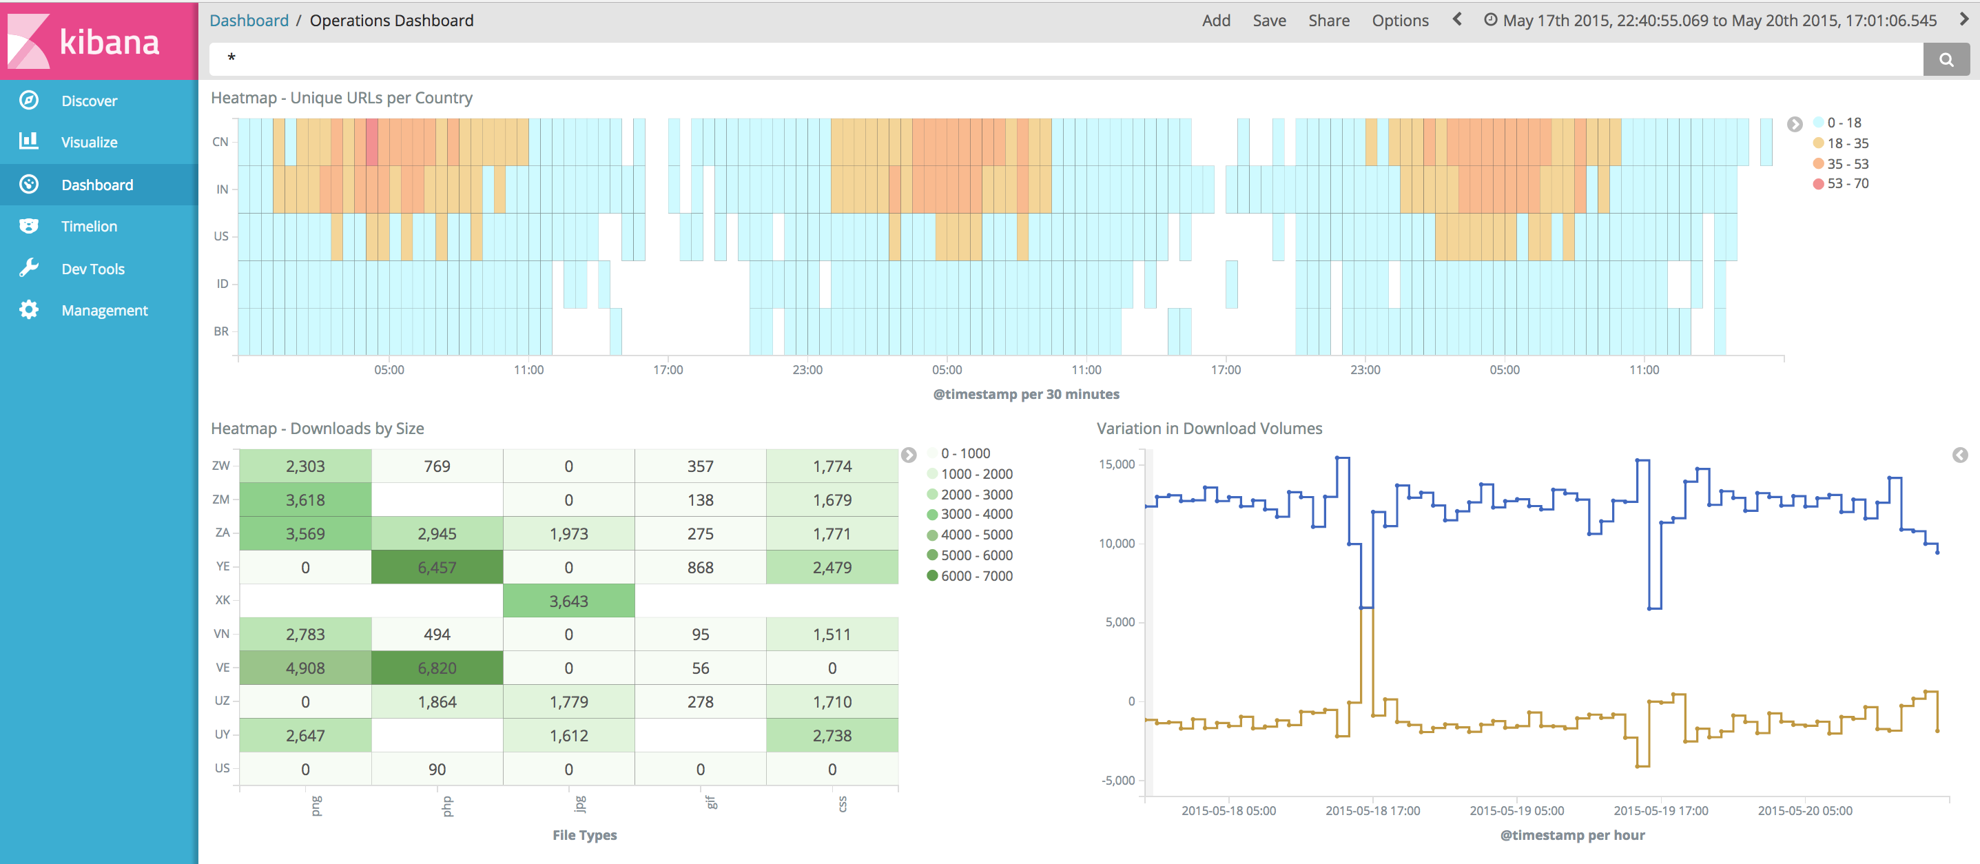Image resolution: width=1980 pixels, height=864 pixels.
Task: Select the 5000 - 6000 legend swatch
Action: 931,555
